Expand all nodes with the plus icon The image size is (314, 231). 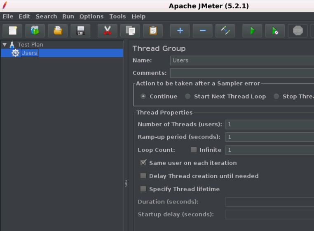coord(180,30)
